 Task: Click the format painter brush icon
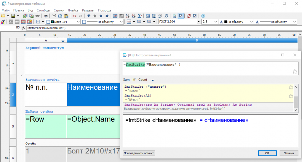point(3,22)
